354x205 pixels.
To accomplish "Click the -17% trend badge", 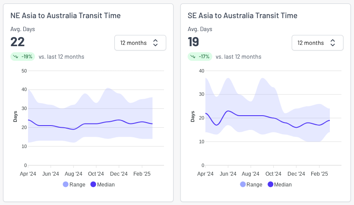I will [200, 57].
